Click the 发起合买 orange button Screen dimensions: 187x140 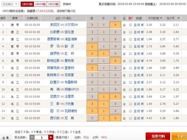click(179, 136)
